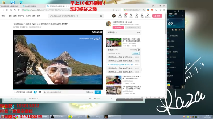Open 创作中心 creator center icon
This screenshot has width=213, height=119.
pyautogui.click(x=148, y=16)
